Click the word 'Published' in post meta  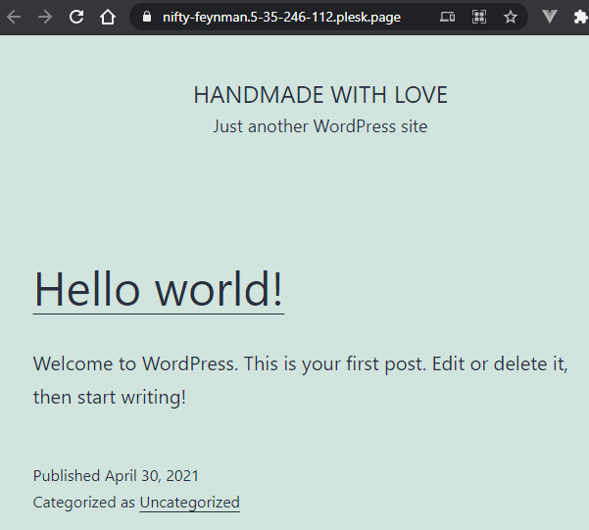pyautogui.click(x=67, y=476)
